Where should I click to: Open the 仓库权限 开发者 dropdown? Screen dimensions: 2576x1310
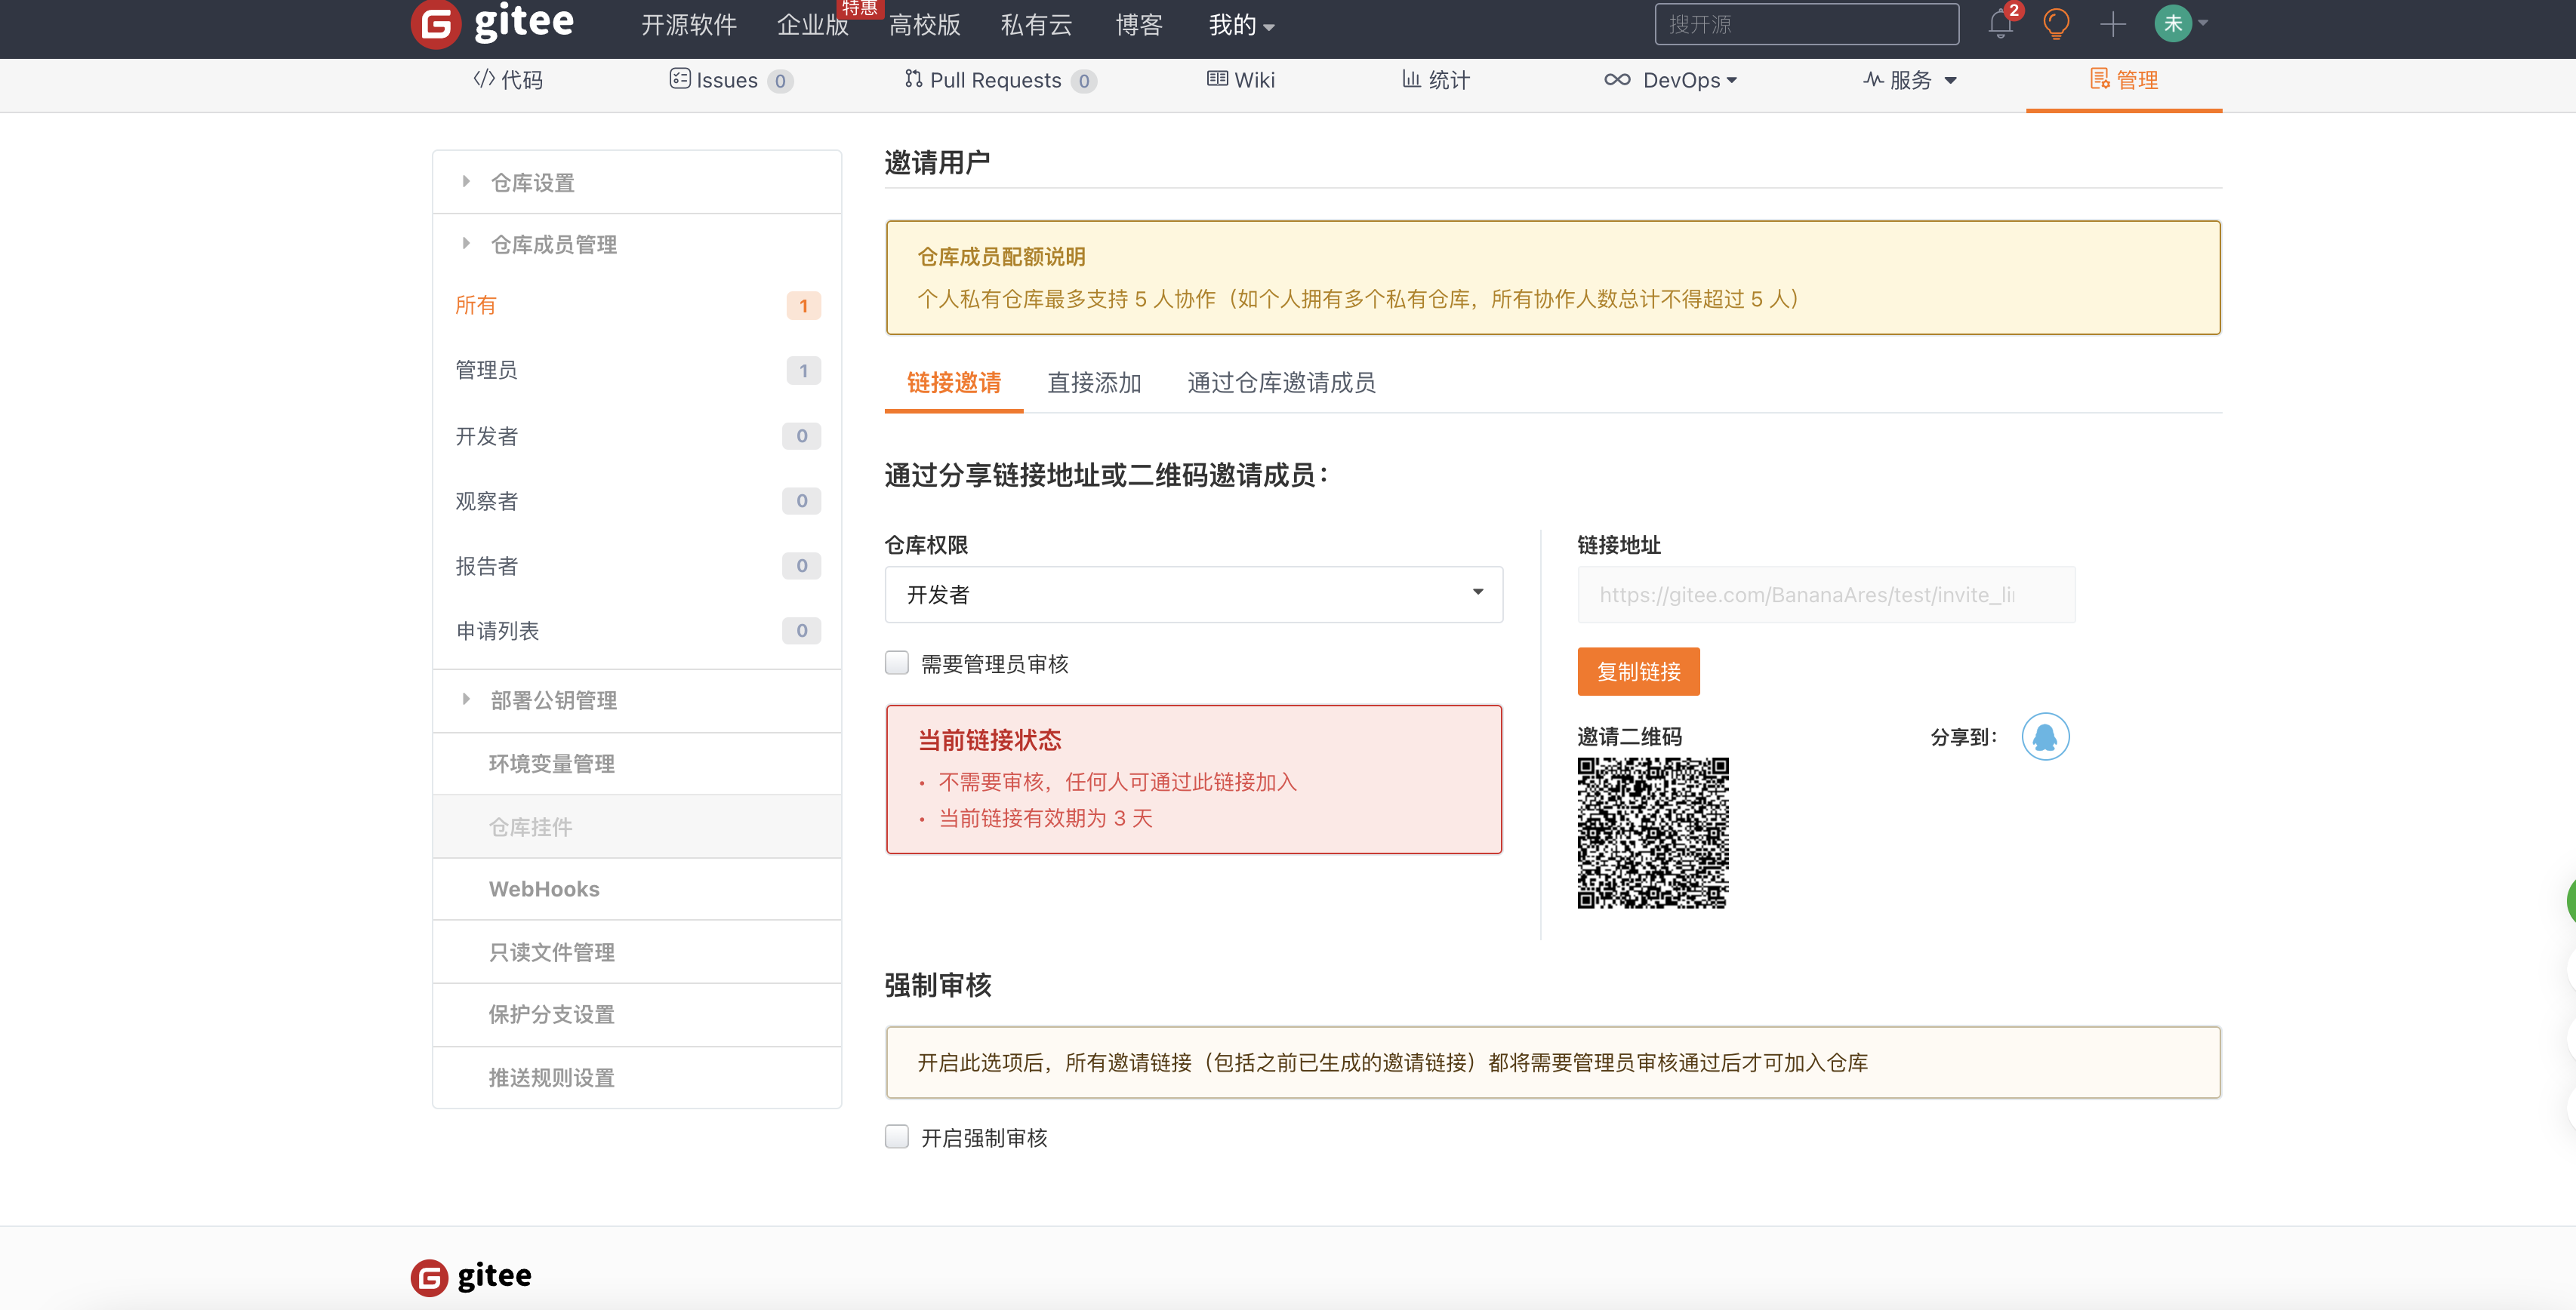point(1194,595)
